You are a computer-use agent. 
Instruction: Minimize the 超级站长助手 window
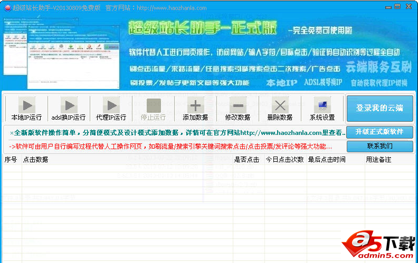point(388,7)
